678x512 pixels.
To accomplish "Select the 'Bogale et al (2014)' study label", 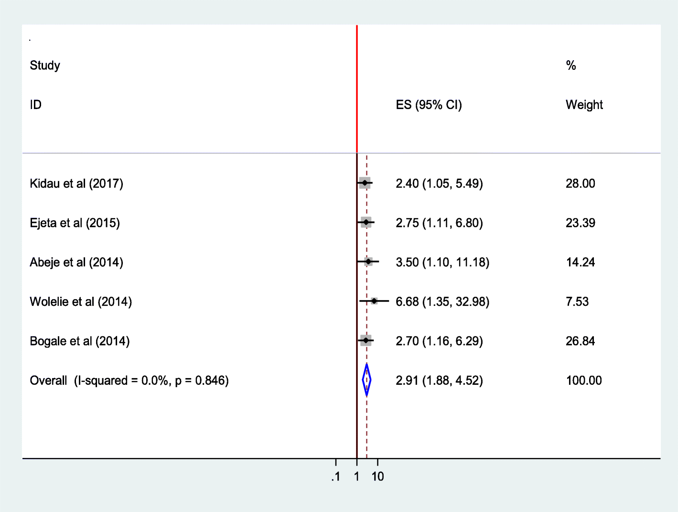I will click(x=80, y=341).
